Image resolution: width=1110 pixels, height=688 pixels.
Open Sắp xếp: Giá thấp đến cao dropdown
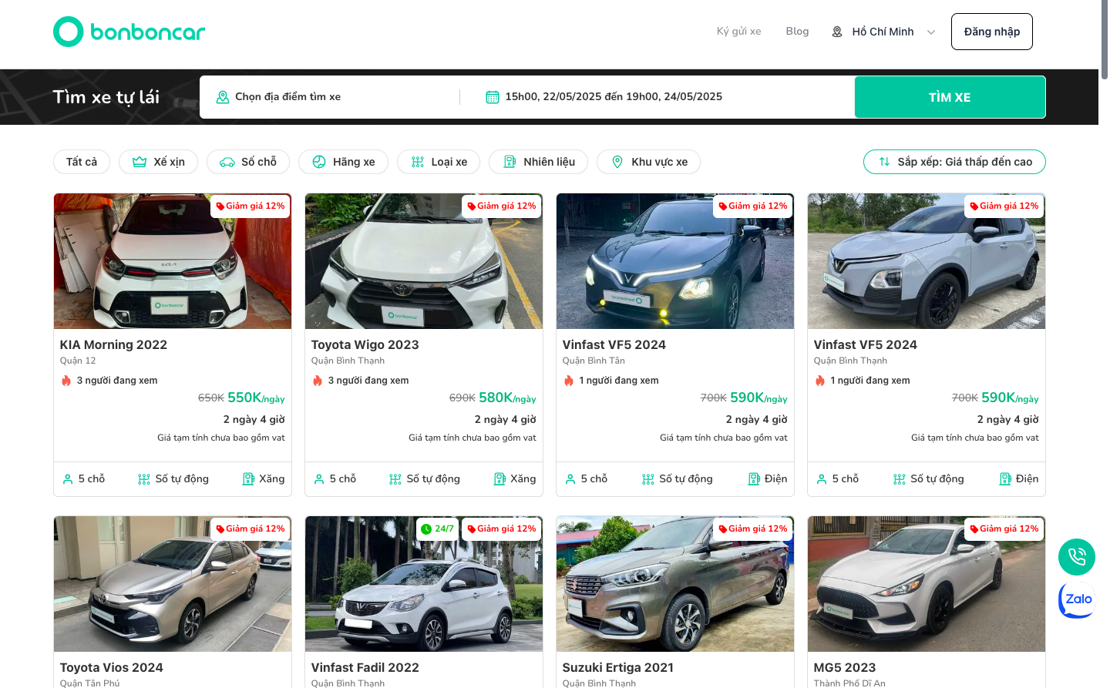click(x=954, y=162)
